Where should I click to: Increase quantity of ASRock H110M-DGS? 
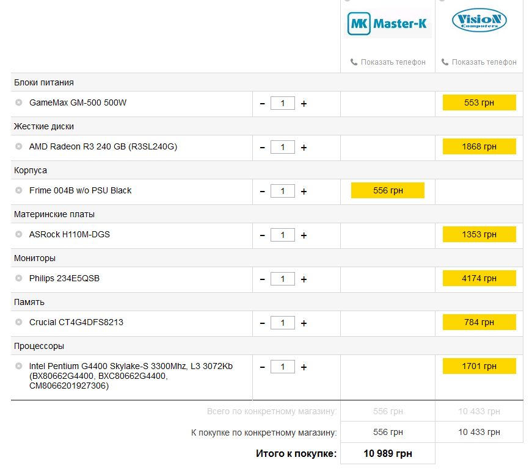click(304, 235)
